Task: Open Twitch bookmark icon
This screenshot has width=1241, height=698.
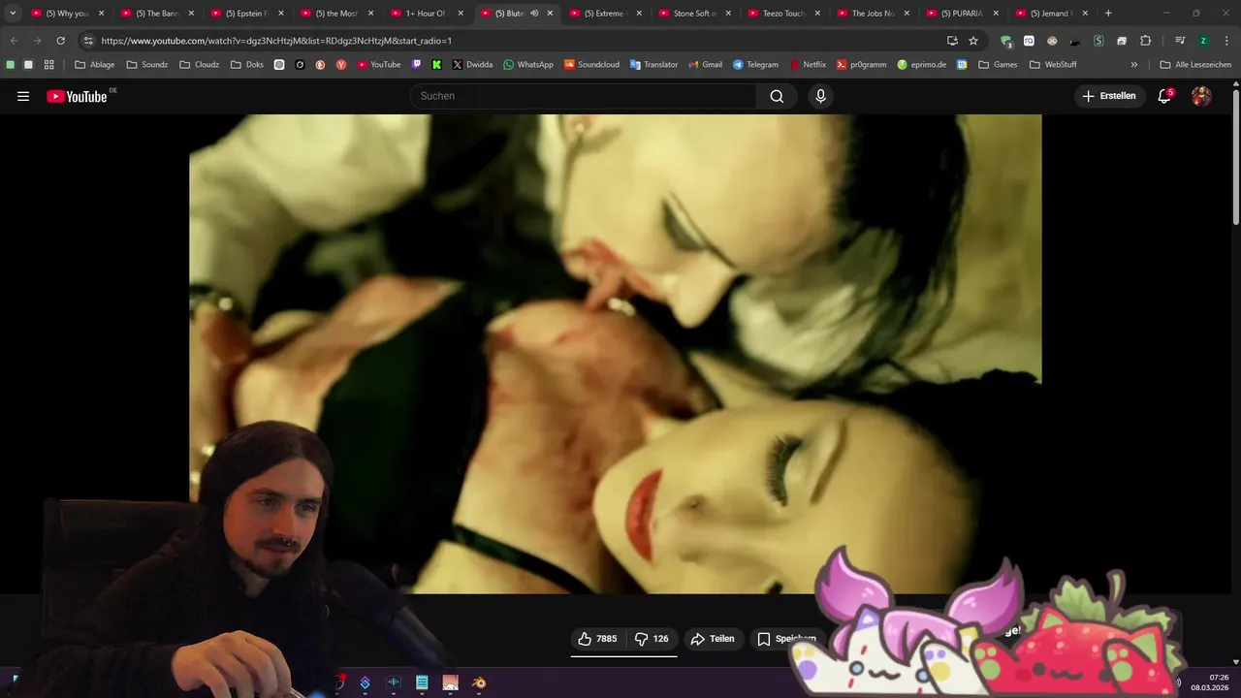Action: point(417,65)
